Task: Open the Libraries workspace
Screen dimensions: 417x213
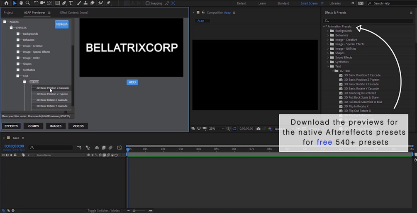Action: coord(335,3)
